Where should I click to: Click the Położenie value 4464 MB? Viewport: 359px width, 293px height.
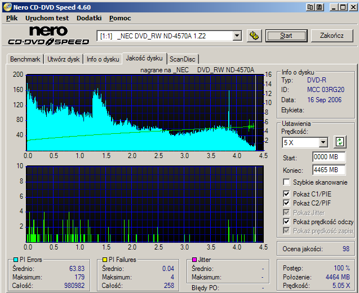[x=338, y=277]
